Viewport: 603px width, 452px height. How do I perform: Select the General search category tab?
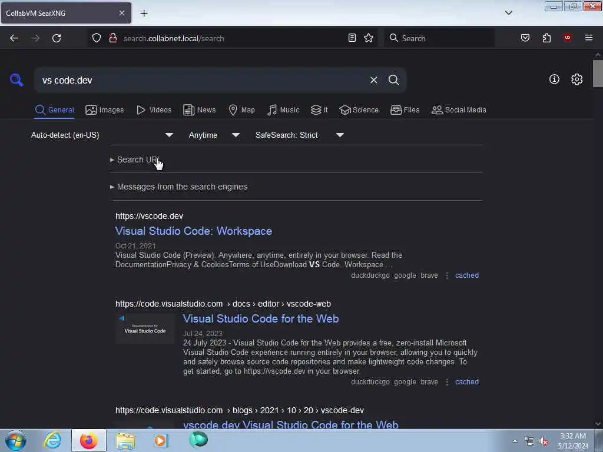click(54, 110)
